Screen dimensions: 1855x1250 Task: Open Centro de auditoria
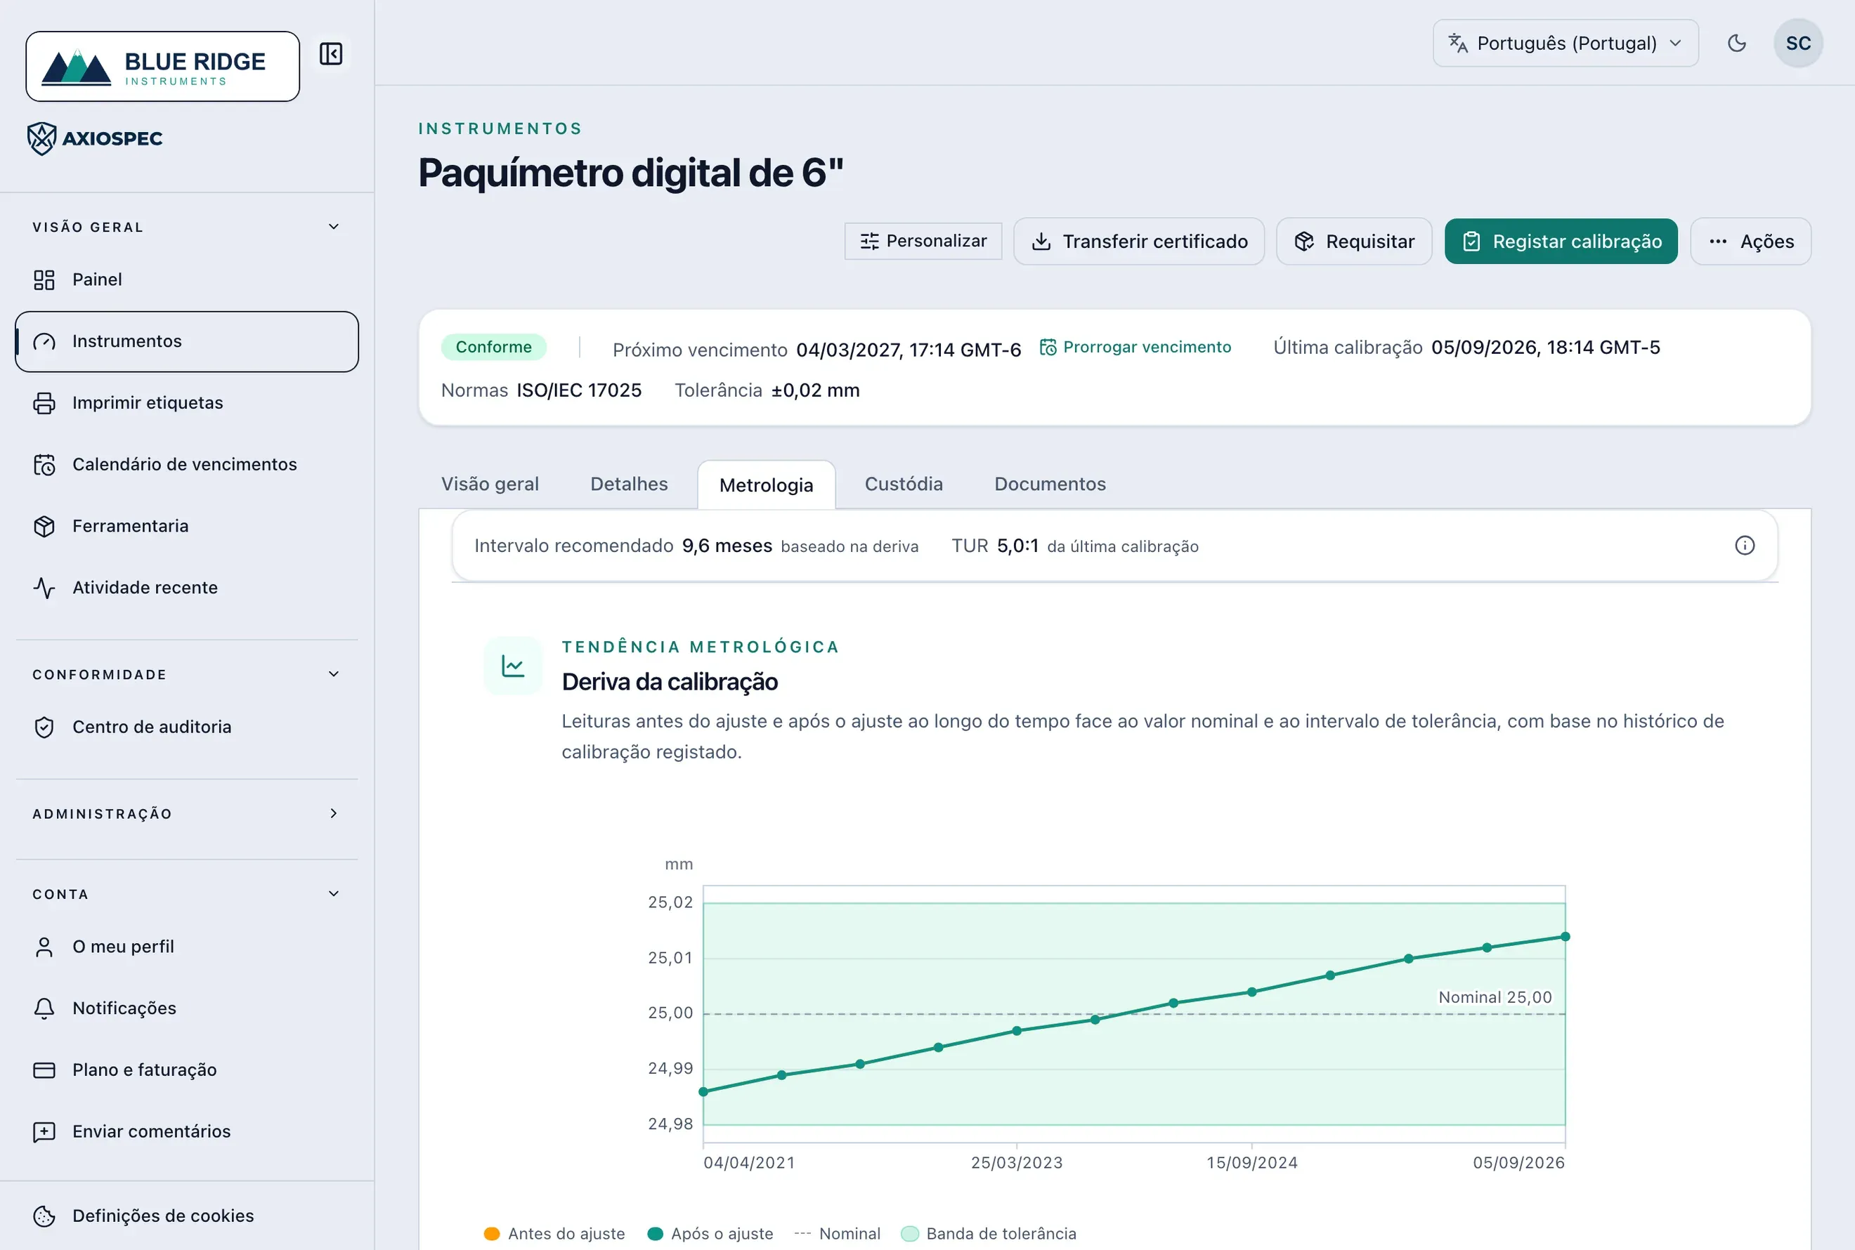(x=187, y=727)
